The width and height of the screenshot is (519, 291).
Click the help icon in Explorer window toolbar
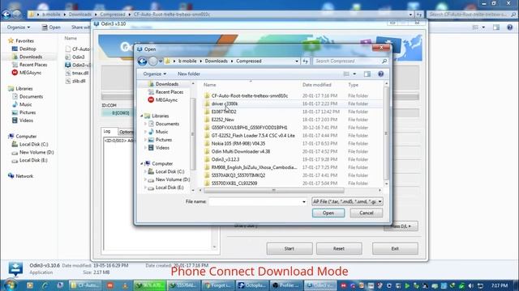[x=510, y=27]
